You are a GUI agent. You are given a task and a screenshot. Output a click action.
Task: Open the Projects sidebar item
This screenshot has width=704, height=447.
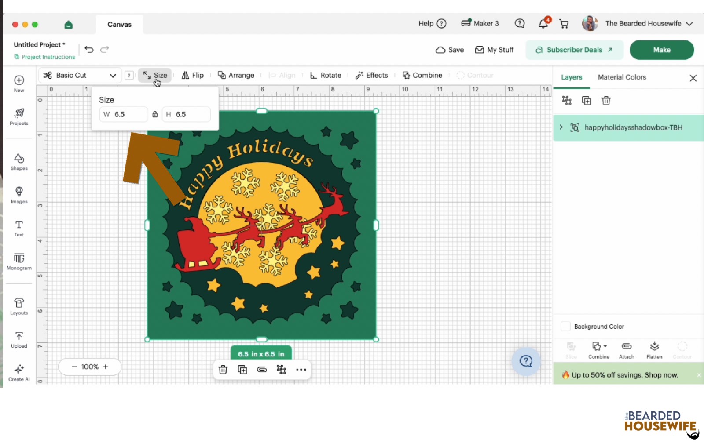click(x=19, y=117)
